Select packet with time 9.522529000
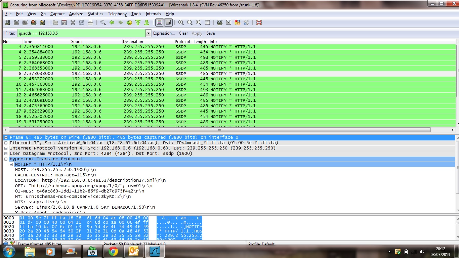Image resolution: width=459 pixels, height=258 pixels. [x=229, y=111]
